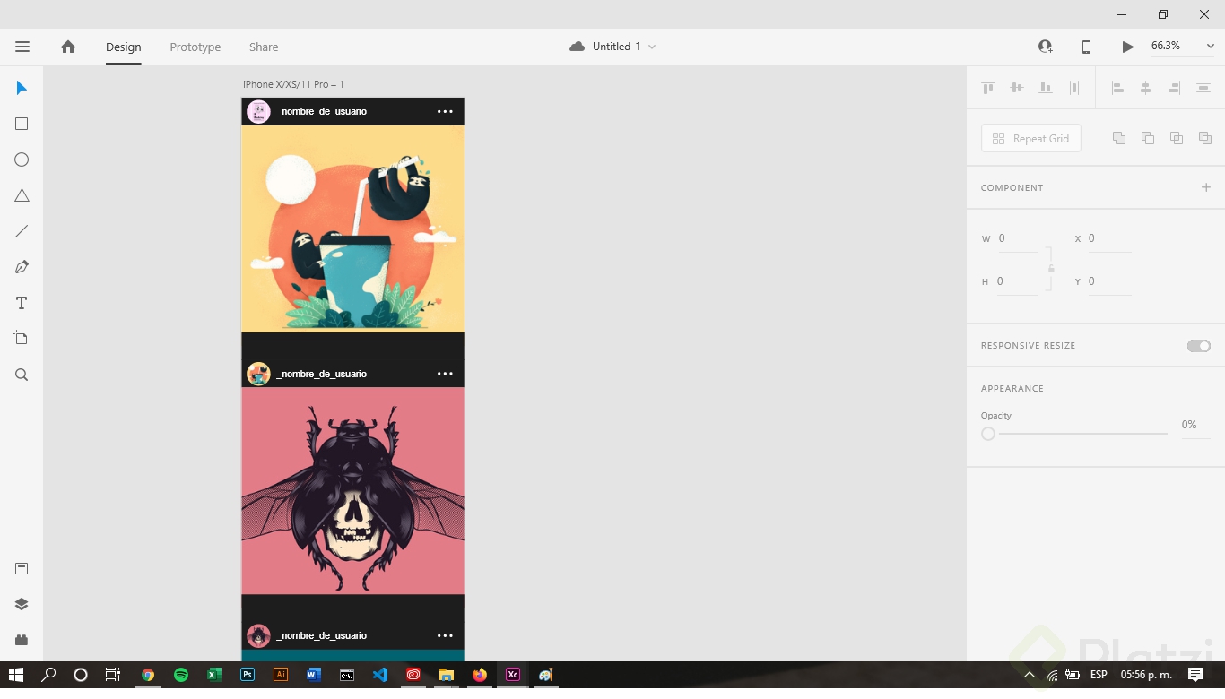Select the Pen tool
The width and height of the screenshot is (1225, 699).
[21, 266]
